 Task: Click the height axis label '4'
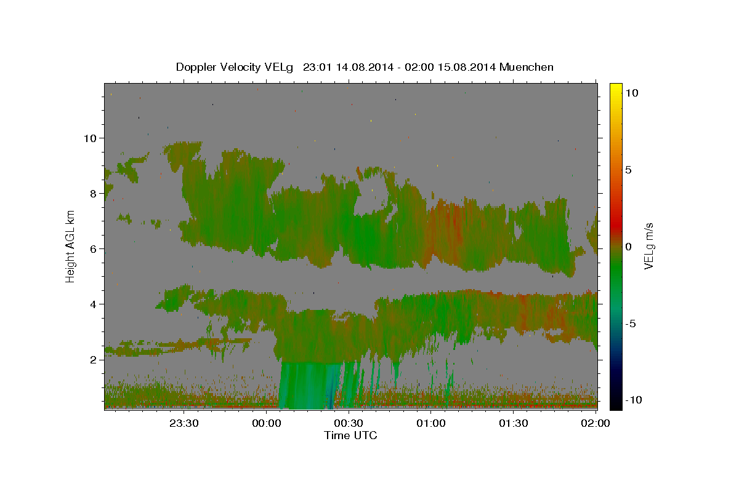click(x=94, y=304)
